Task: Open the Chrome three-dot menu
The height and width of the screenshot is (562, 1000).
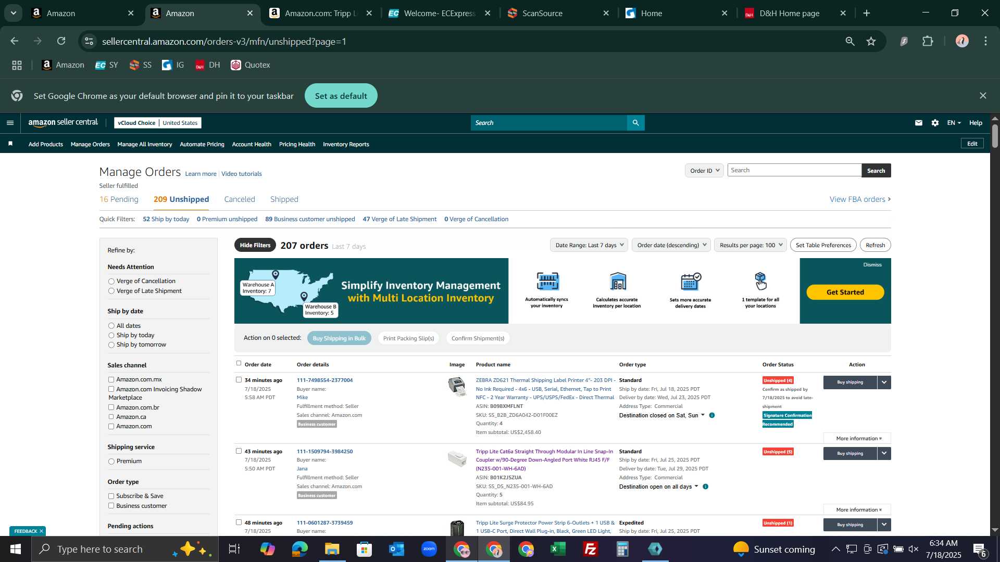Action: [x=986, y=41]
